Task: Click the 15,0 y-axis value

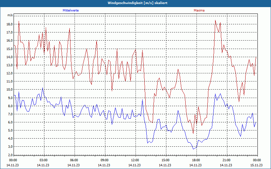Action: (x=10, y=49)
